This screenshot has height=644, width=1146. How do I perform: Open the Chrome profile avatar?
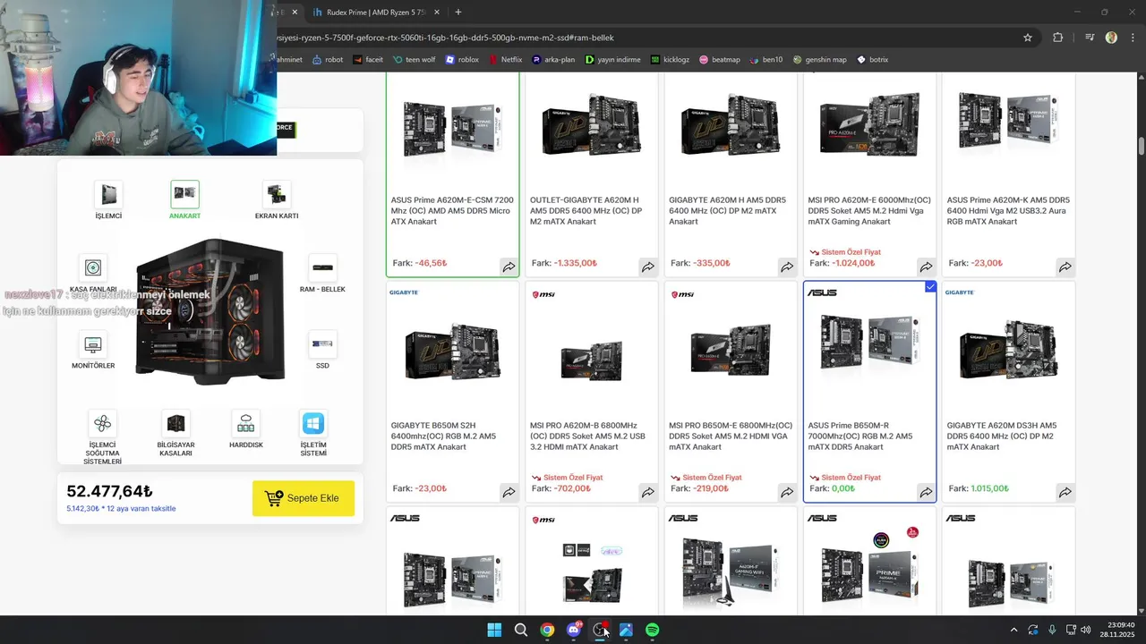[1111, 38]
